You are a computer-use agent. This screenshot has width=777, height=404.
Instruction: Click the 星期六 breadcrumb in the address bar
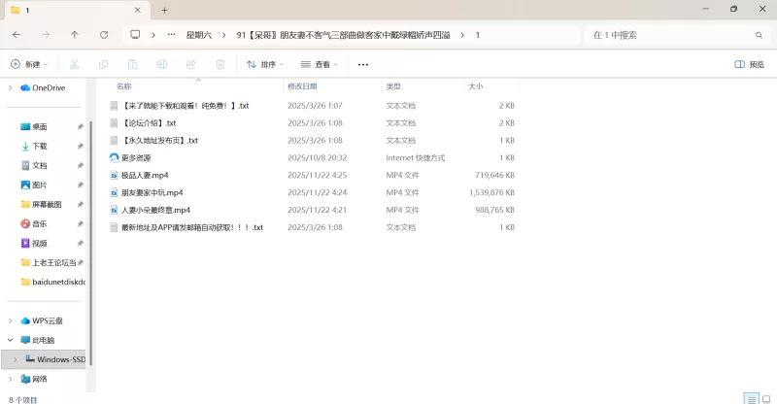[x=199, y=34]
